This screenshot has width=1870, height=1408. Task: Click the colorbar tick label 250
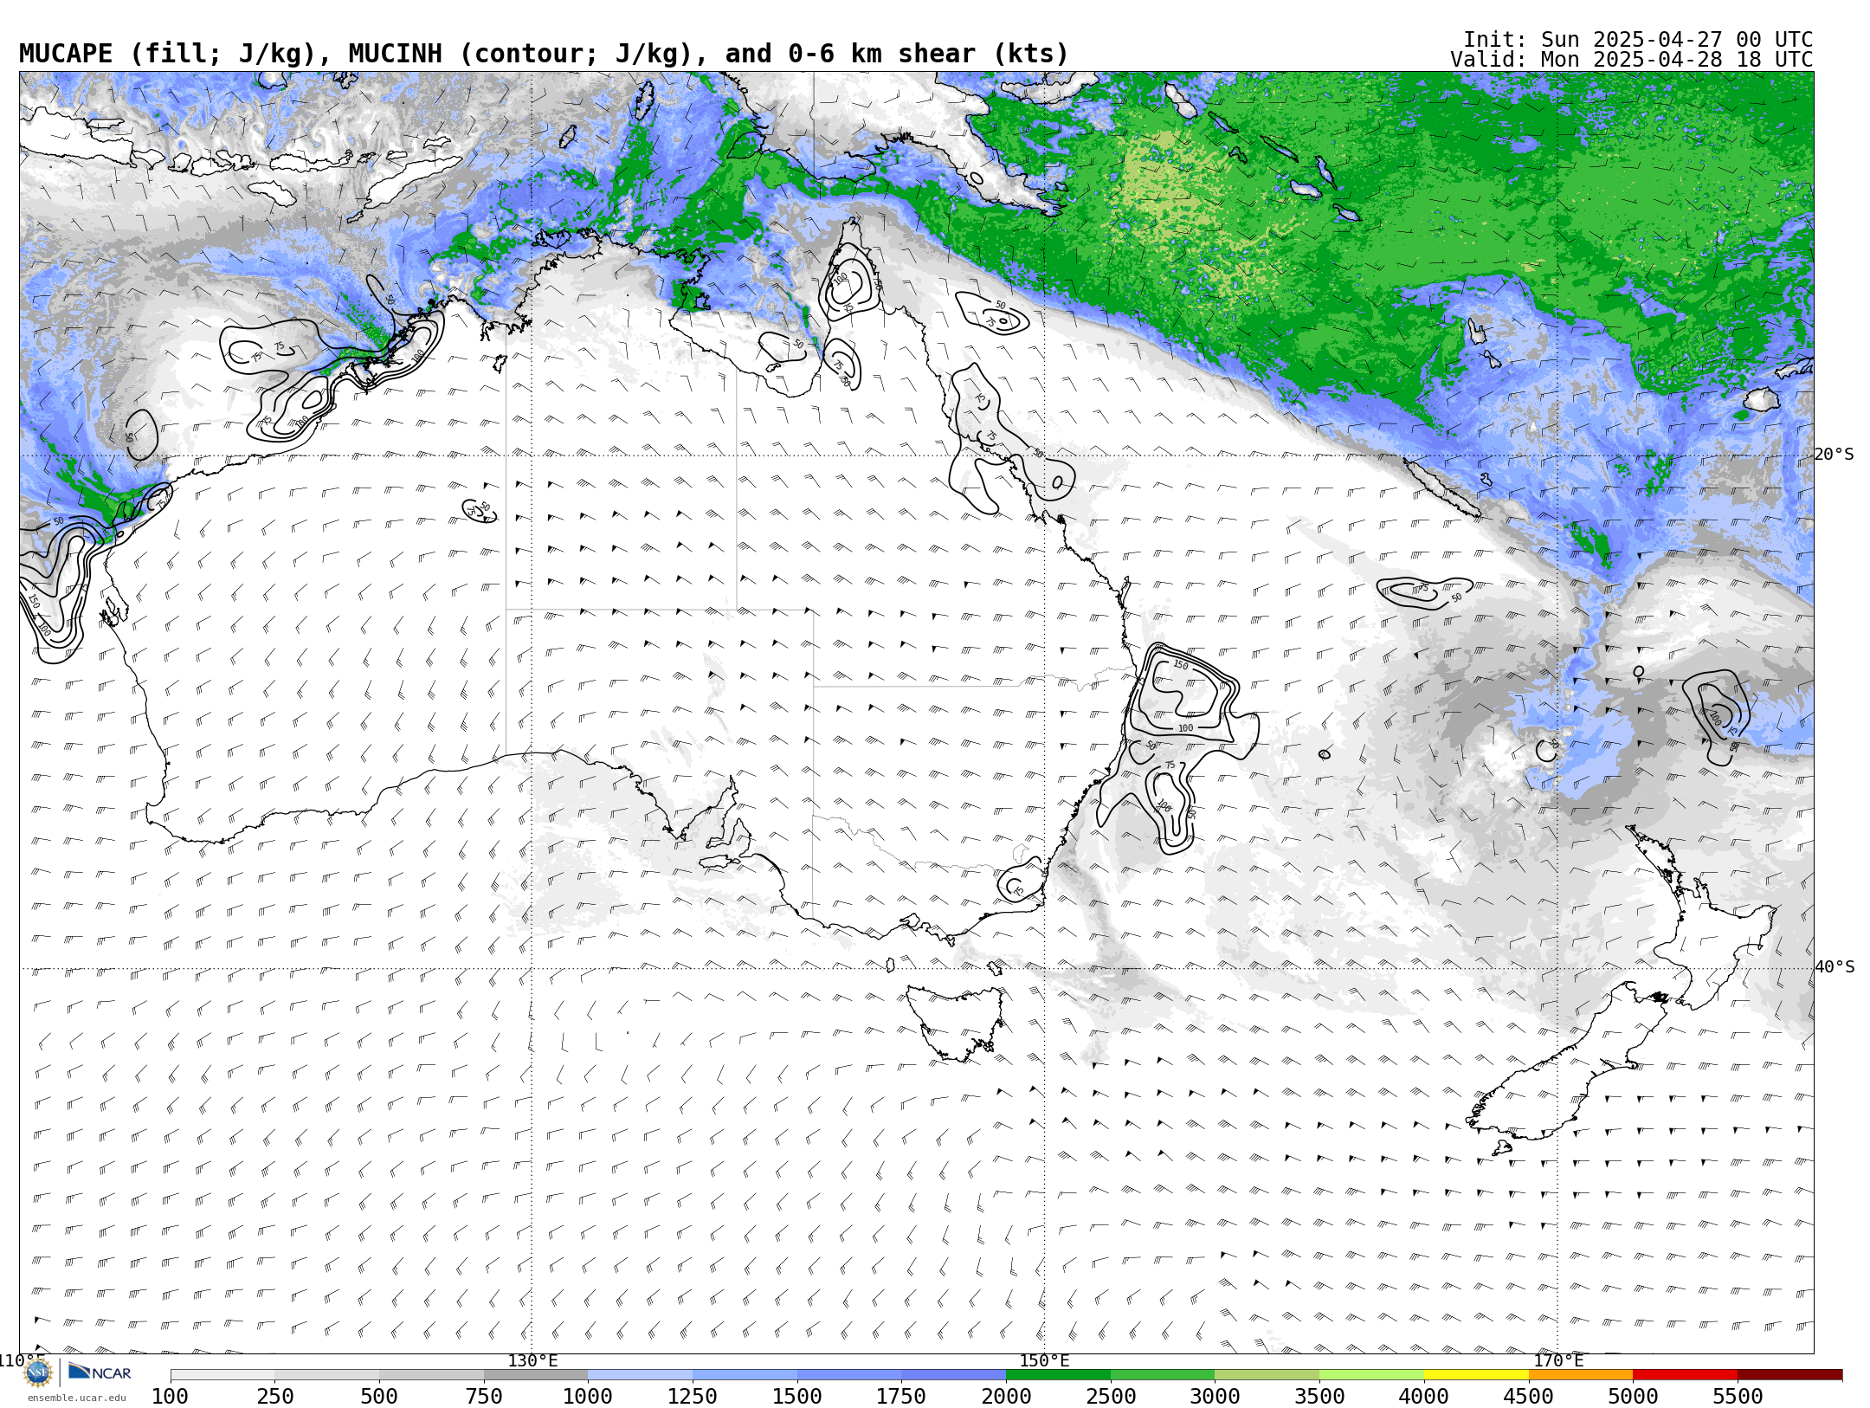tap(275, 1397)
